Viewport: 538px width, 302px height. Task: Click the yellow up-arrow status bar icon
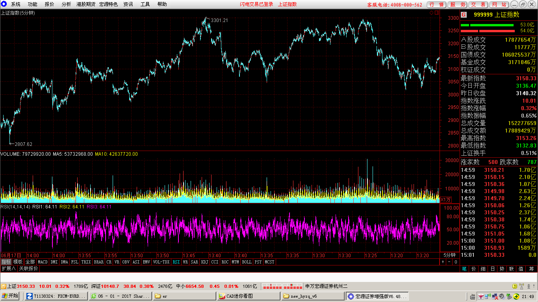click(514, 286)
